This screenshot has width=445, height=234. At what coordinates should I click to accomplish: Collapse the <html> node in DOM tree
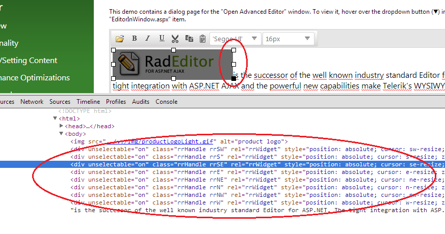55,119
